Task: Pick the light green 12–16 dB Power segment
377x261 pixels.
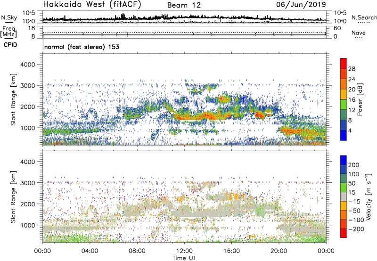Action: click(x=344, y=105)
